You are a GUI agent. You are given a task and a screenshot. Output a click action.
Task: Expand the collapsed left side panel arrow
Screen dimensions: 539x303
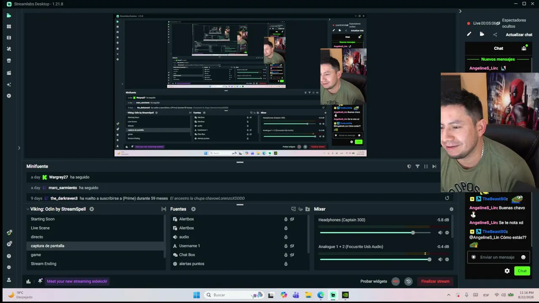(19, 148)
